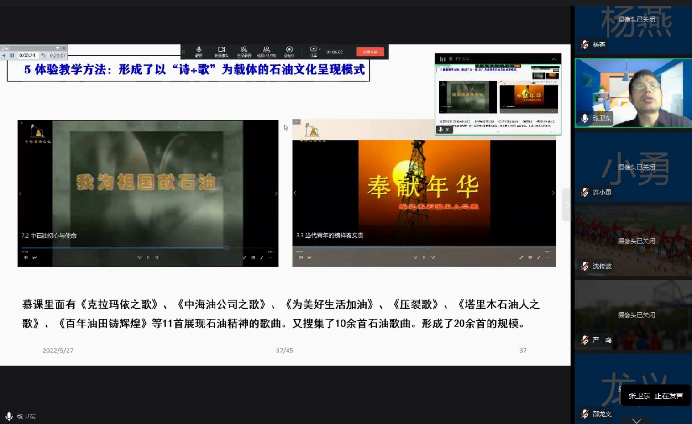Screen dimensions: 692x424
Task: Click the recording status icon
Action: click(x=289, y=51)
